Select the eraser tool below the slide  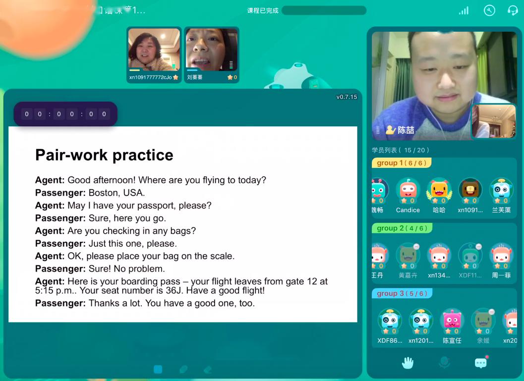pos(208,369)
